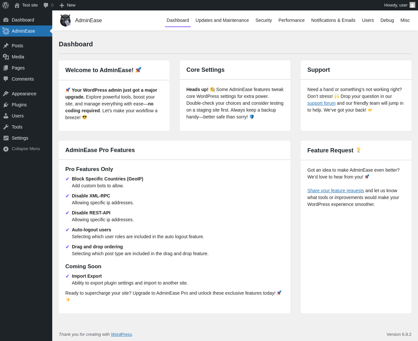Open Settings menu item

point(26,138)
